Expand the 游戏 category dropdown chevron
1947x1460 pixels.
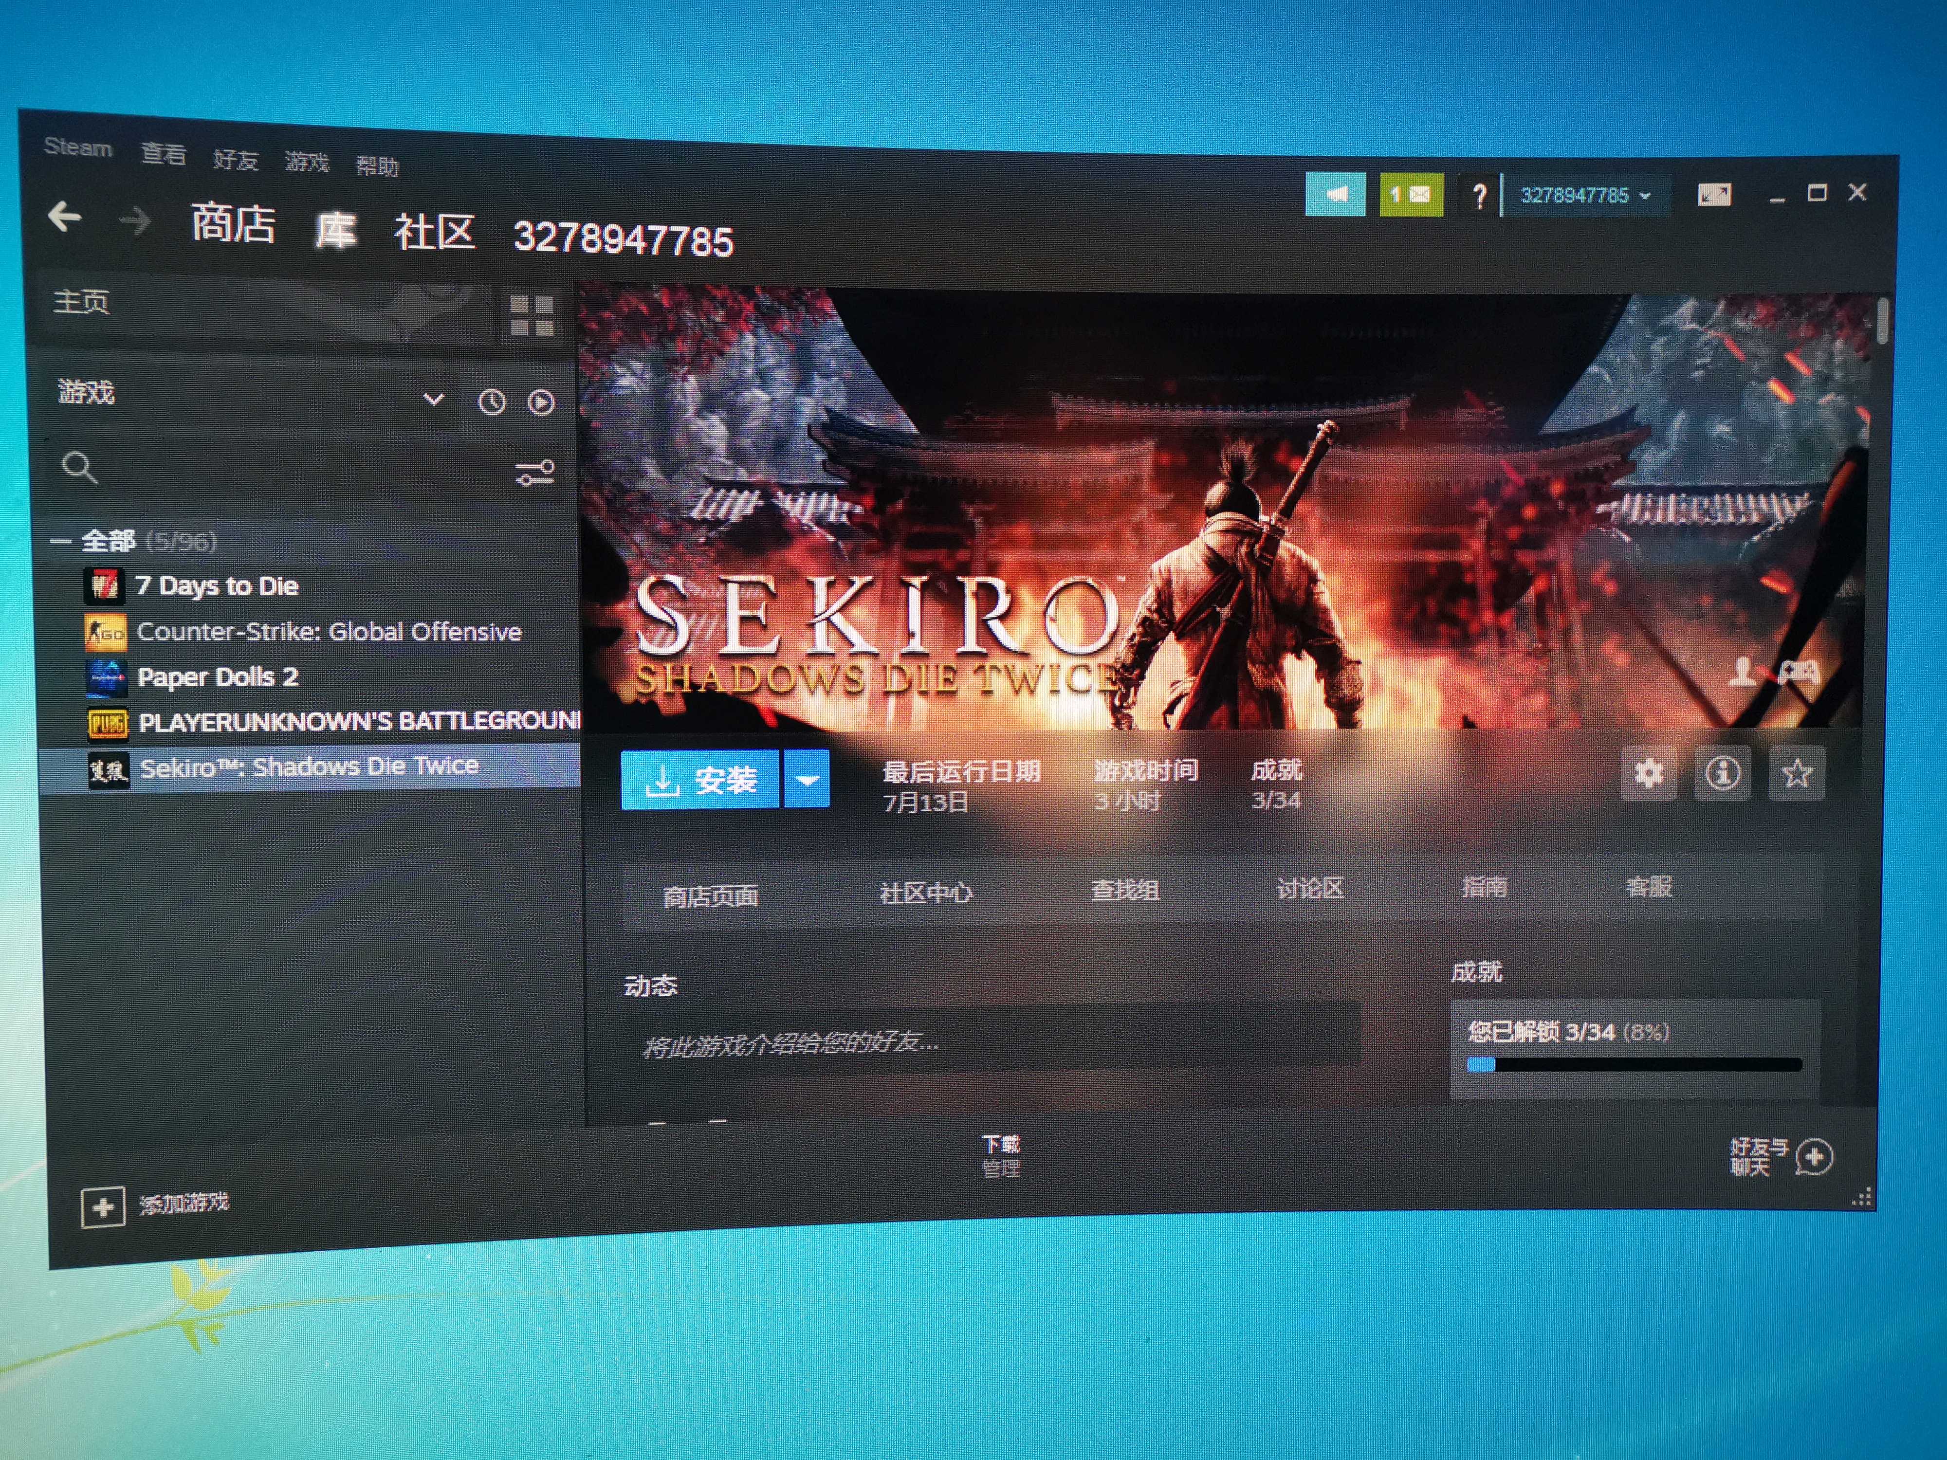click(x=433, y=400)
